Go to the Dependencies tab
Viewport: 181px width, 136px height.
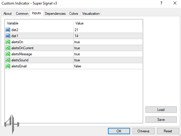[x=55, y=14]
